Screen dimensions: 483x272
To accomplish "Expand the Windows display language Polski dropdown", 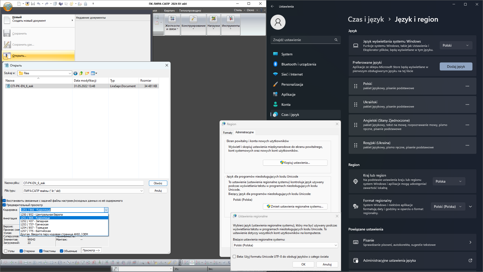I will click(456, 45).
